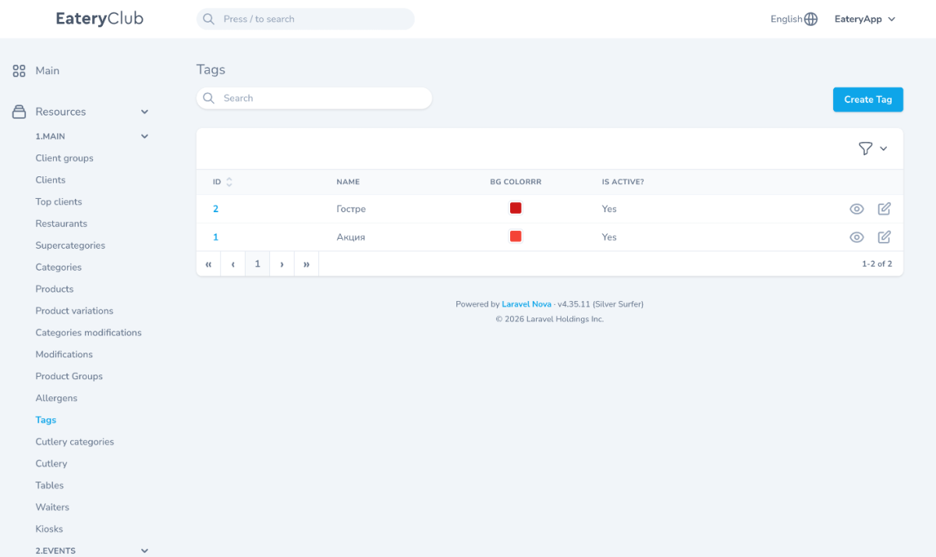Focus the Tags search field

click(x=314, y=98)
